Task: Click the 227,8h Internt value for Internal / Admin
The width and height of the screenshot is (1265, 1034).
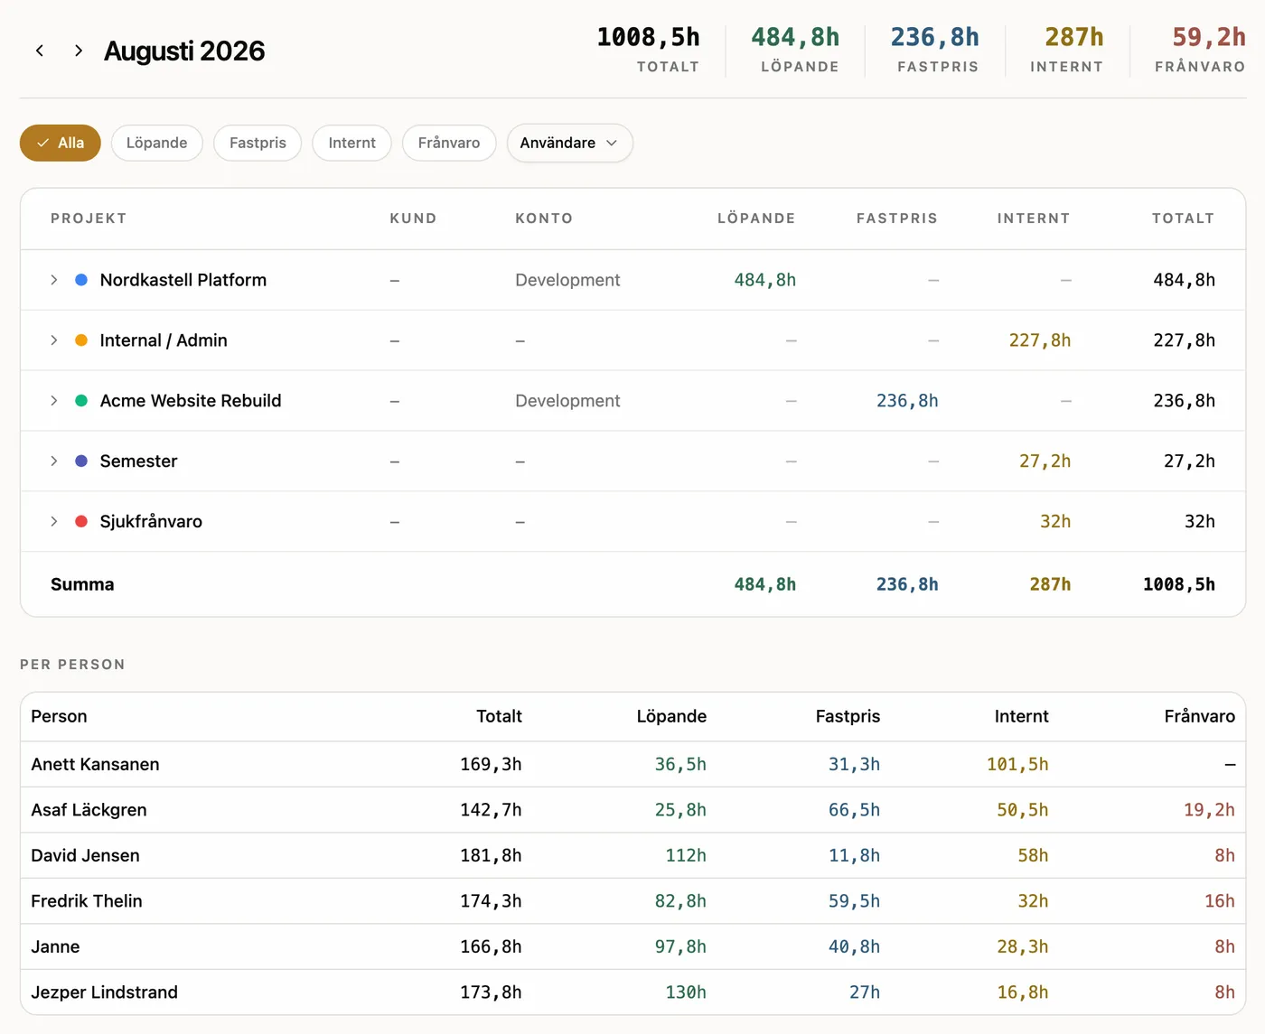Action: pos(1040,340)
